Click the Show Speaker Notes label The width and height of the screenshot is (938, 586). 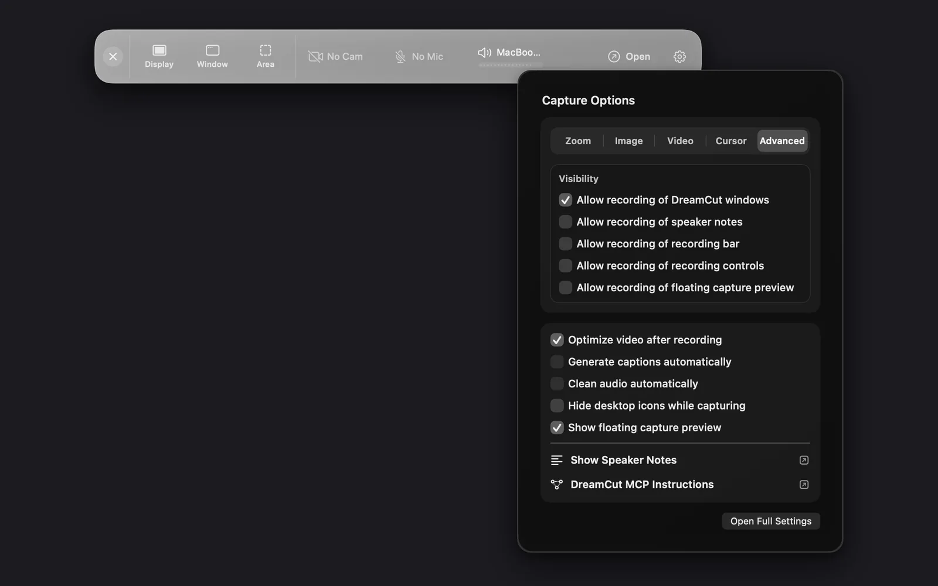point(623,461)
